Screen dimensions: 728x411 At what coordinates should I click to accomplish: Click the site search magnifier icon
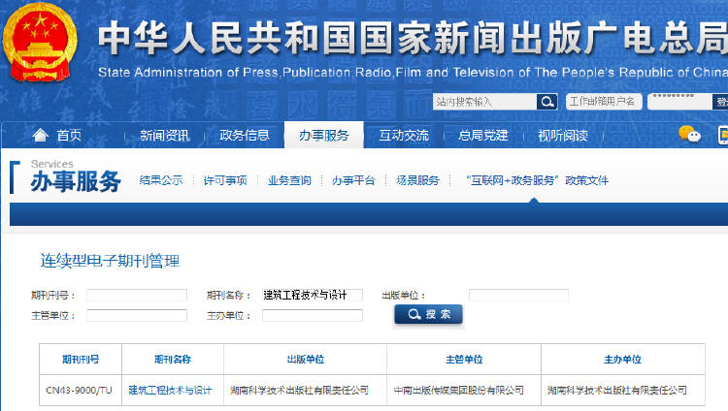point(546,102)
